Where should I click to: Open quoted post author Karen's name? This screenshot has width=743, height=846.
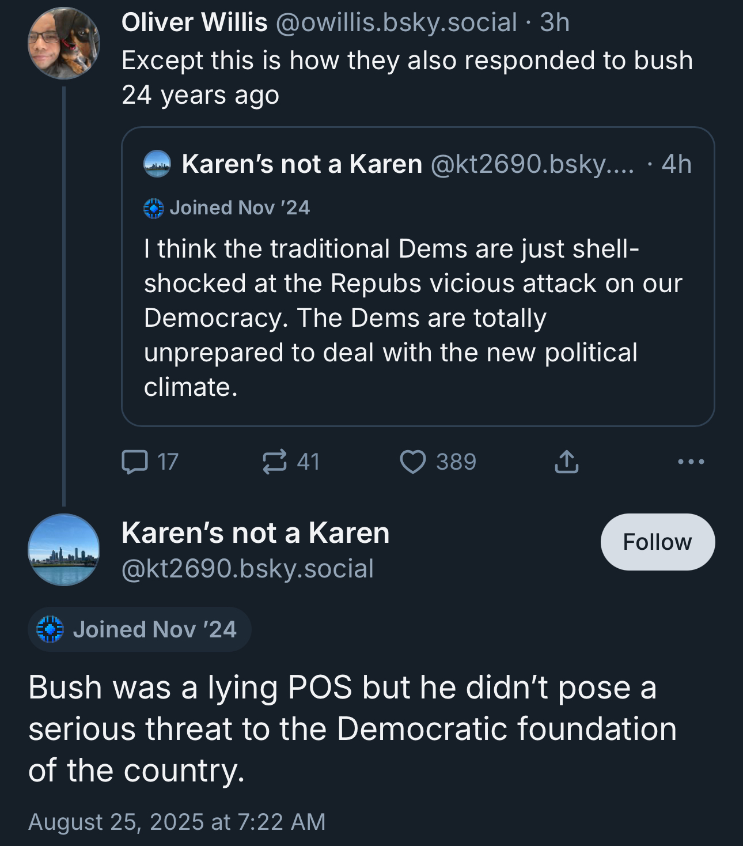coord(302,164)
